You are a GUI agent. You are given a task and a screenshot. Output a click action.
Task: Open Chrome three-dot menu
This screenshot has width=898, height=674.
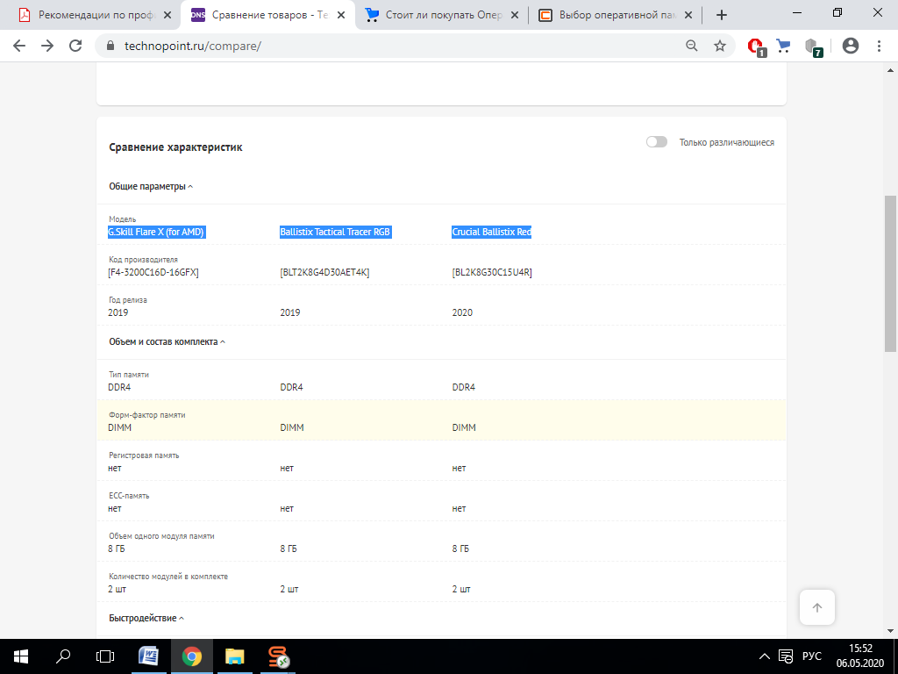click(x=879, y=46)
